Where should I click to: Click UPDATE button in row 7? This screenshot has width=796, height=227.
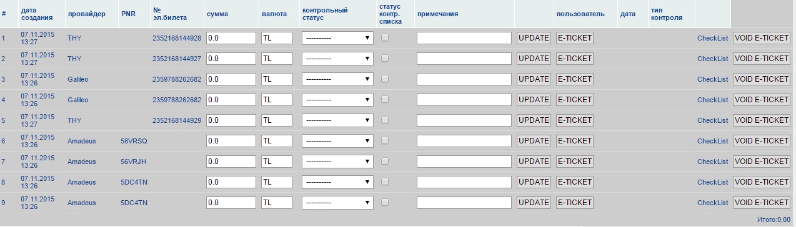point(534,162)
